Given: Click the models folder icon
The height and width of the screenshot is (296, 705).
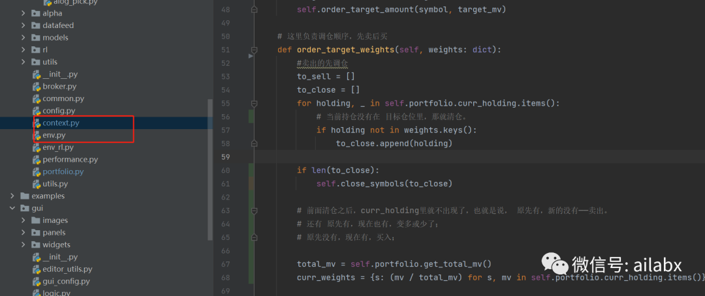Looking at the screenshot, I should coord(35,38).
